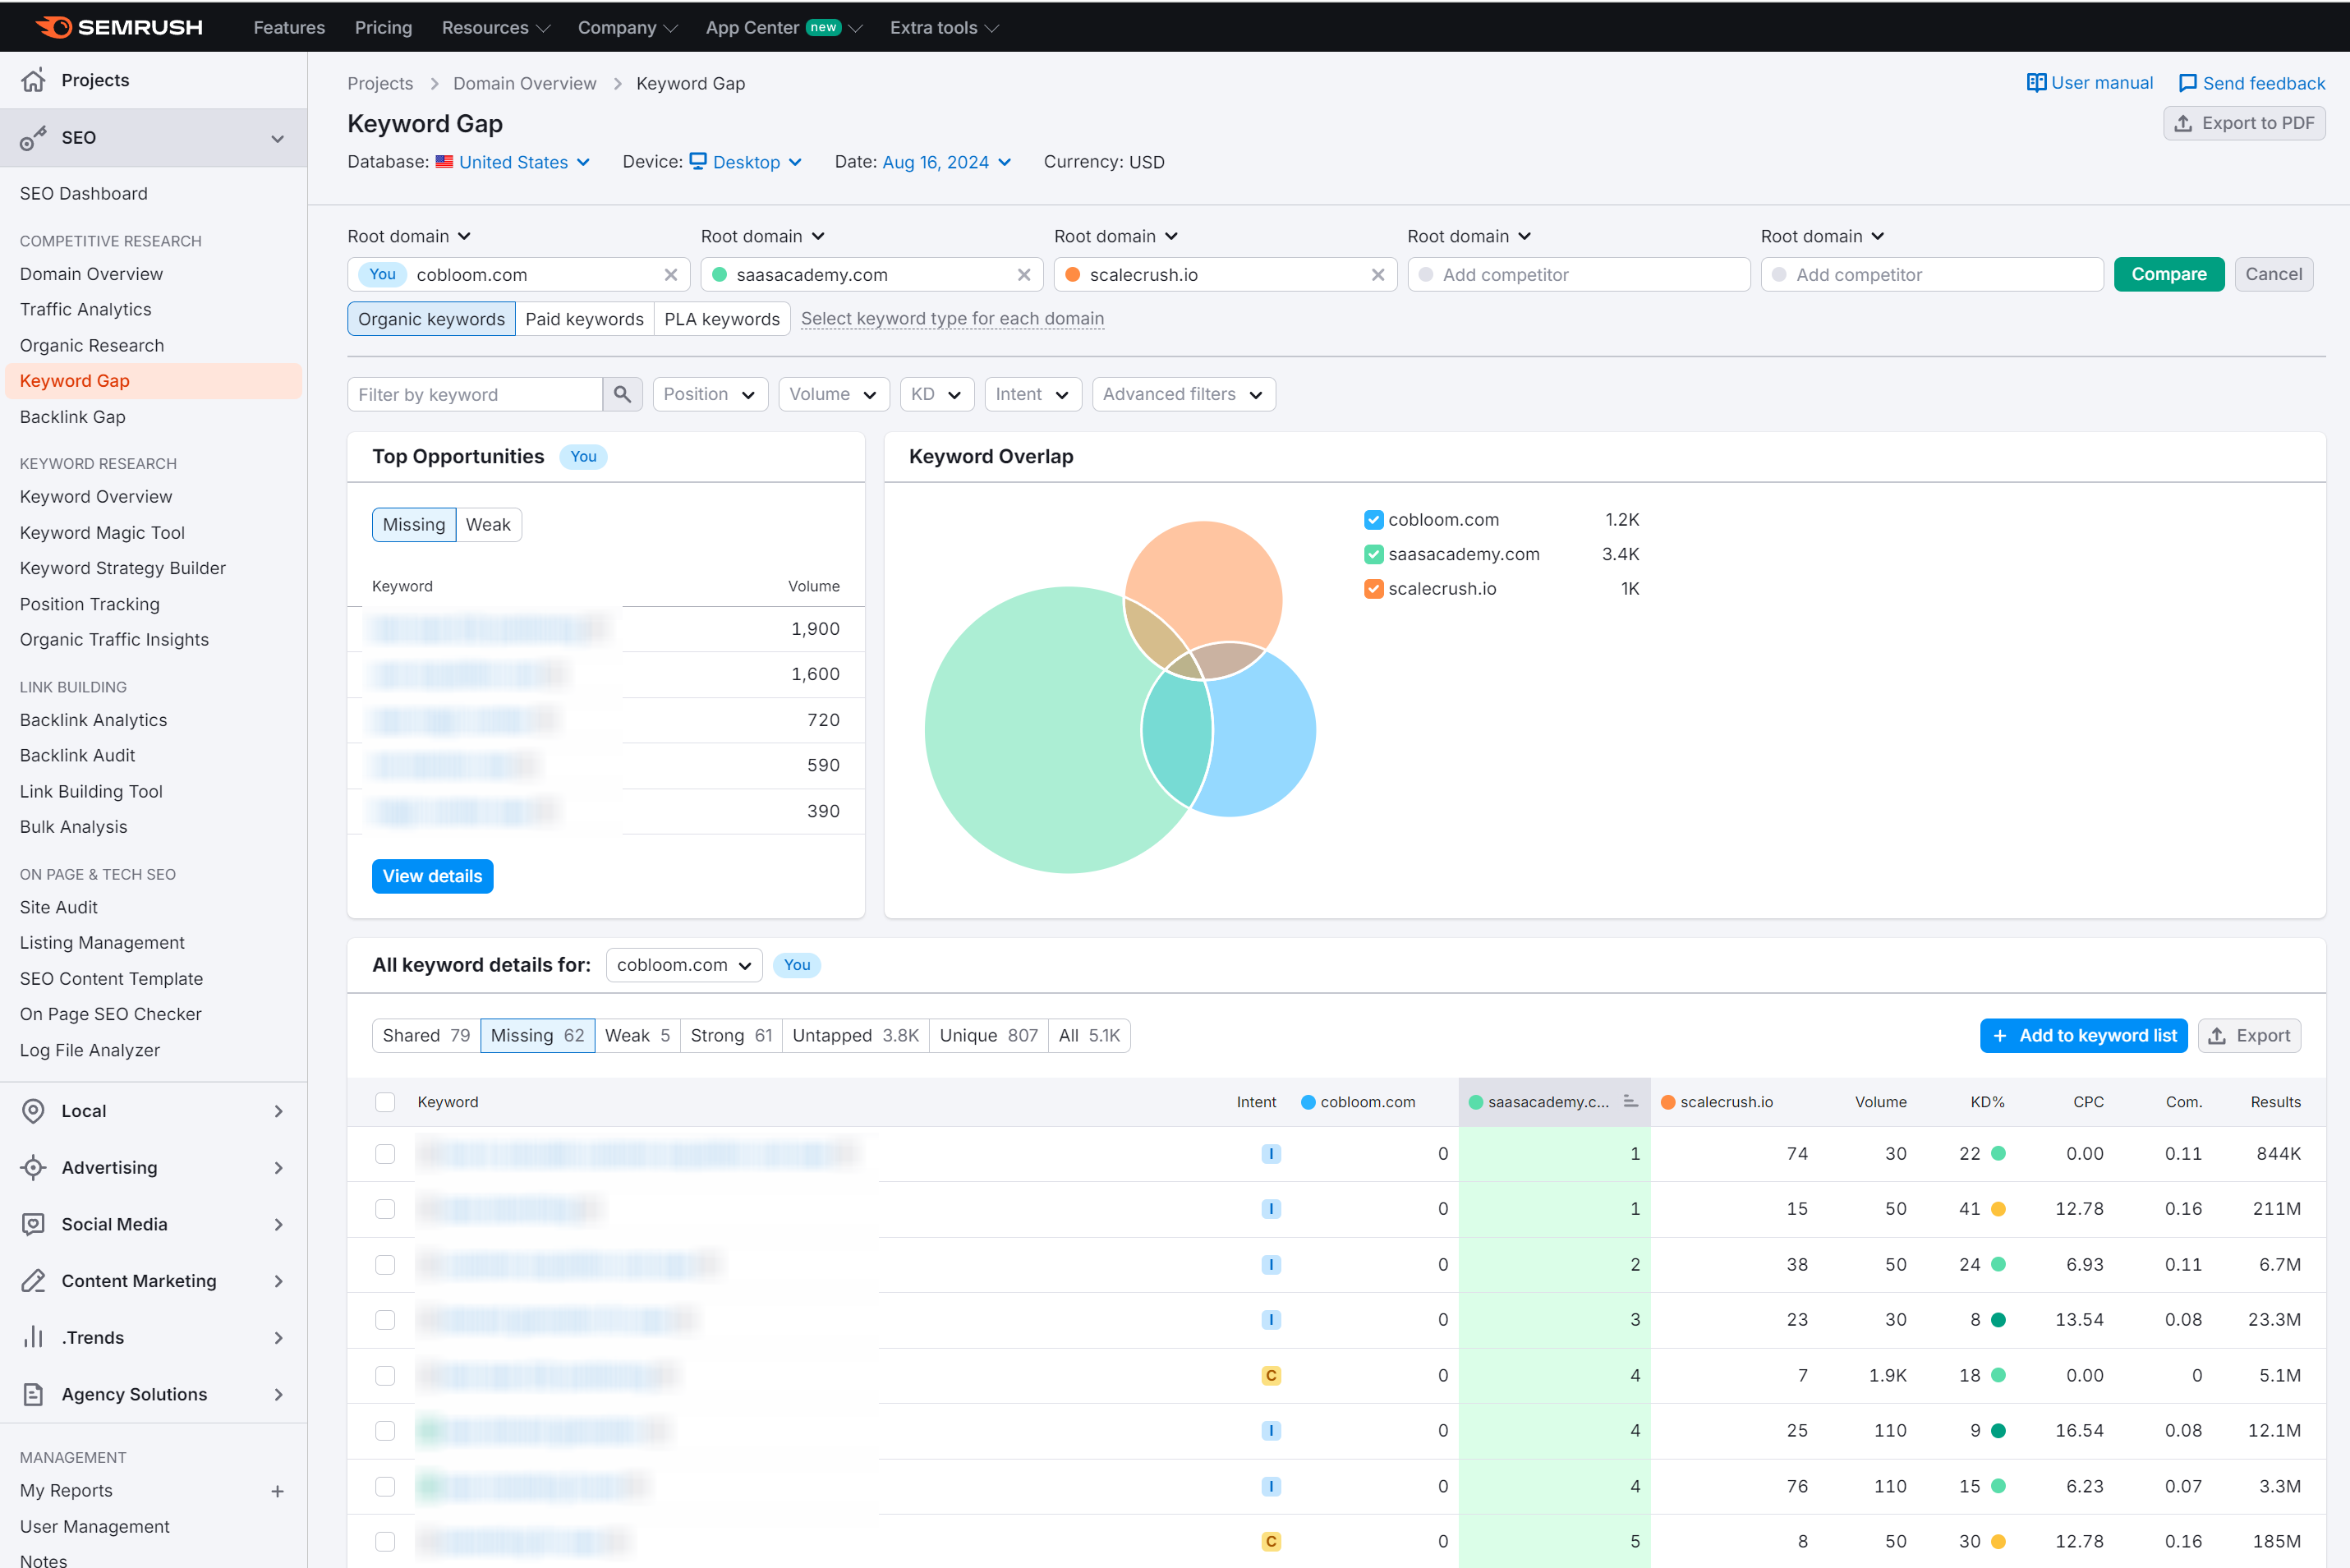
Task: Click the Export to PDF upload icon
Action: pos(2183,123)
